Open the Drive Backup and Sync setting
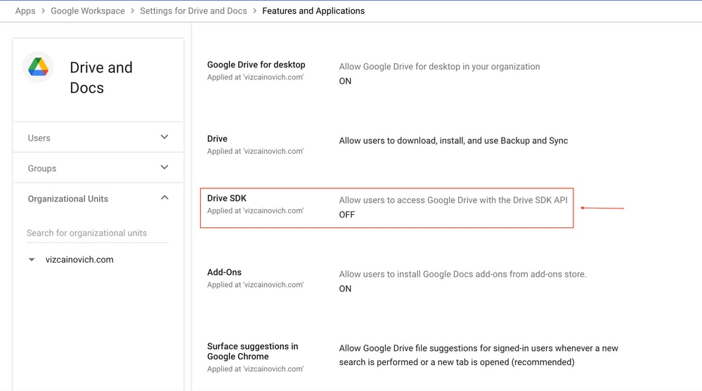The width and height of the screenshot is (702, 391). (x=217, y=139)
